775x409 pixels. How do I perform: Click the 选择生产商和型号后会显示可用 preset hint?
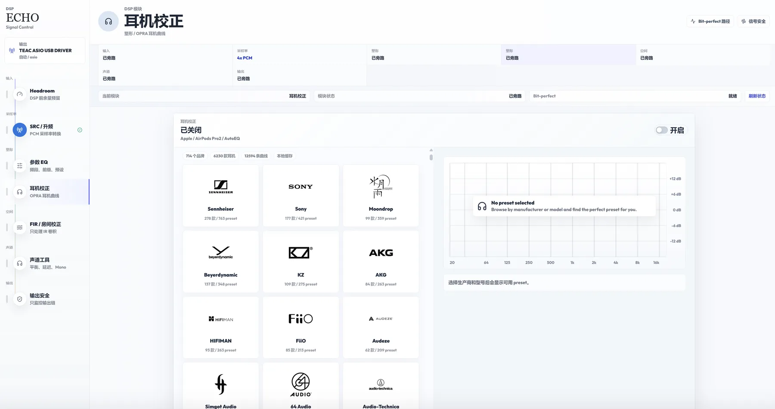490,283
